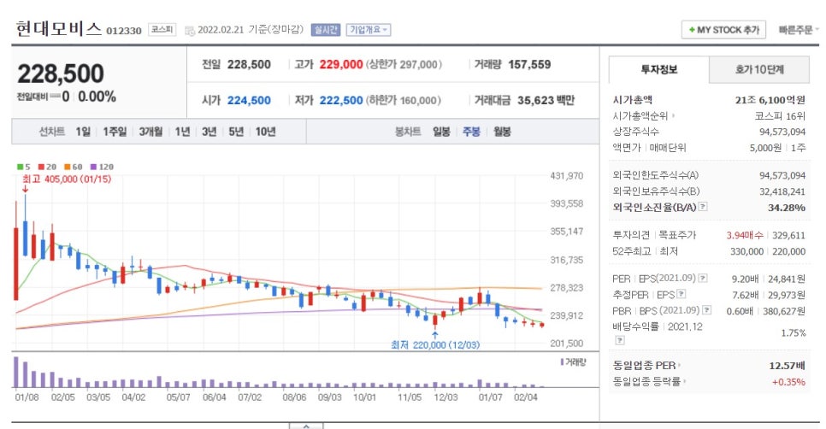Click the calendar icon beside 2022.02.21 date

click(190, 31)
